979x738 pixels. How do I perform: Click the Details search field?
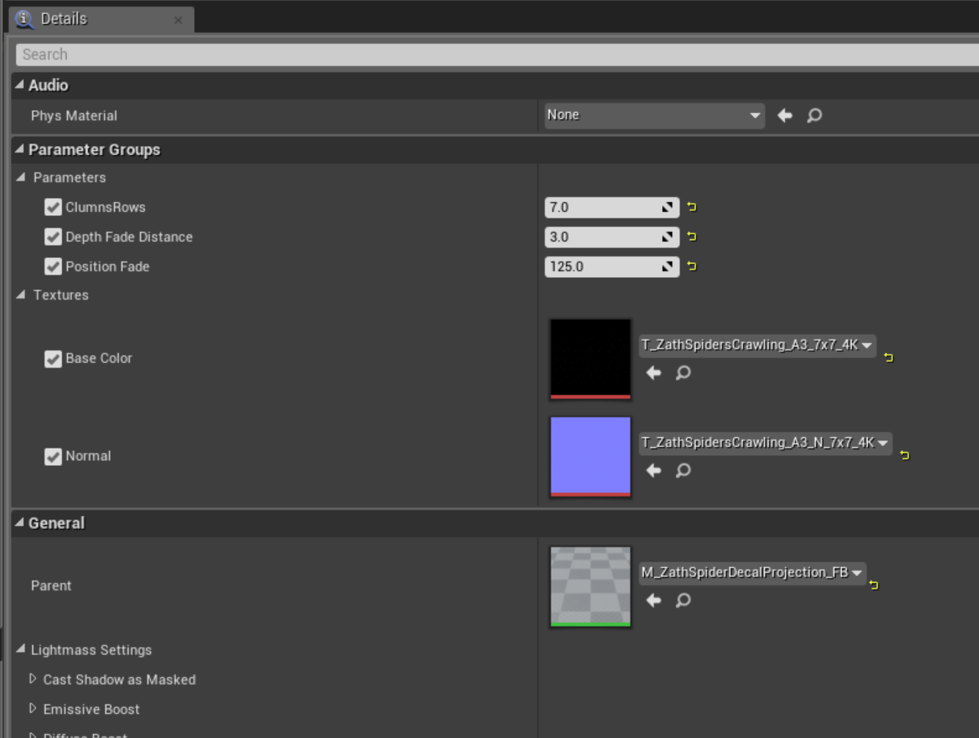tap(495, 54)
